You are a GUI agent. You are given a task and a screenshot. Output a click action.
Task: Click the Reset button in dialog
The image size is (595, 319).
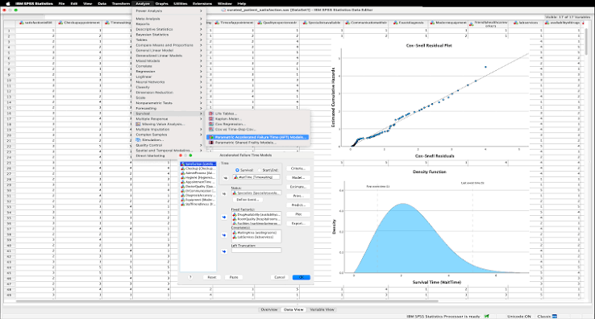pyautogui.click(x=212, y=277)
